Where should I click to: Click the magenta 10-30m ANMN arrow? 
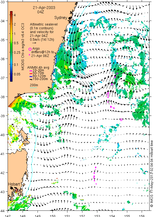coord(31,71)
